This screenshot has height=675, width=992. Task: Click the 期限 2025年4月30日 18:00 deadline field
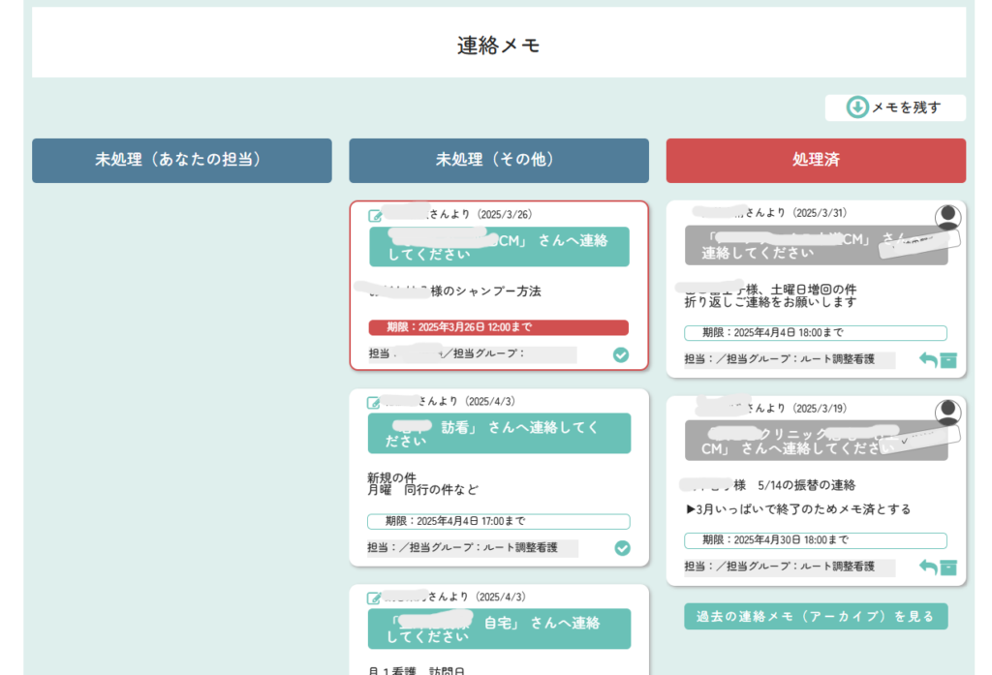[816, 540]
